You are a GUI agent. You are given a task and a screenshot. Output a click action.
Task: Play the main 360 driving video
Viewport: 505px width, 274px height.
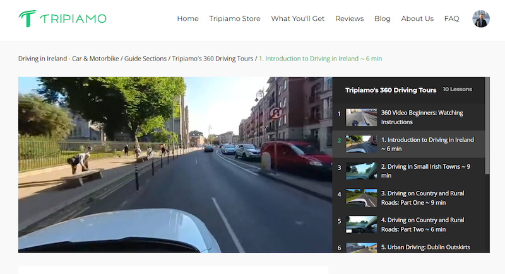175,164
